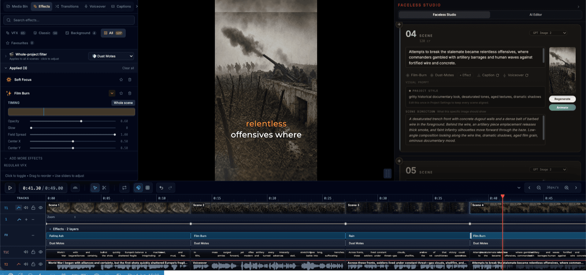Undo the last action

[x=161, y=188]
